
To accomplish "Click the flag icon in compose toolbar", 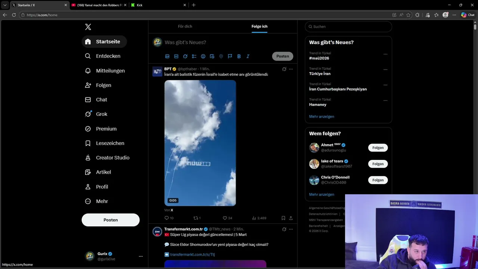I will (230, 56).
